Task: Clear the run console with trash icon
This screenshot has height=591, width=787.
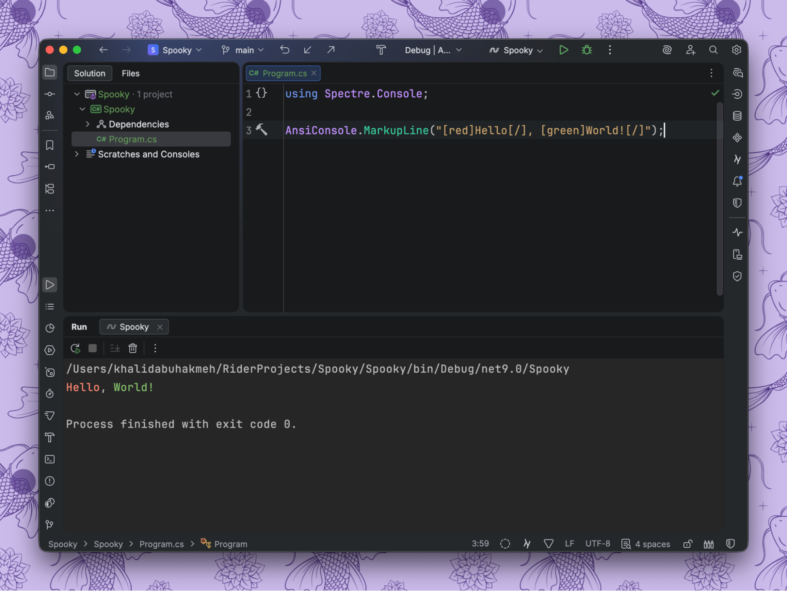Action: [133, 348]
